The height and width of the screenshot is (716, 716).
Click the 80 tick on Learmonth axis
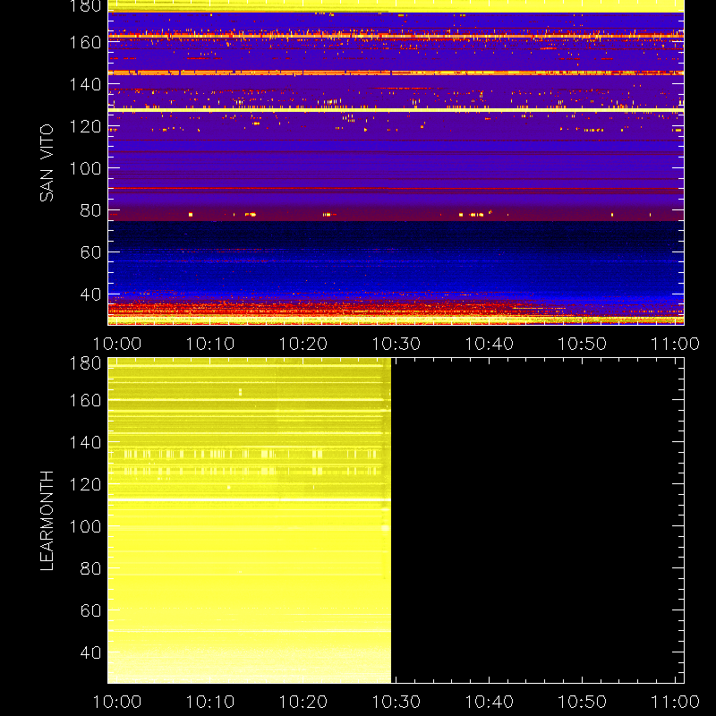point(90,568)
